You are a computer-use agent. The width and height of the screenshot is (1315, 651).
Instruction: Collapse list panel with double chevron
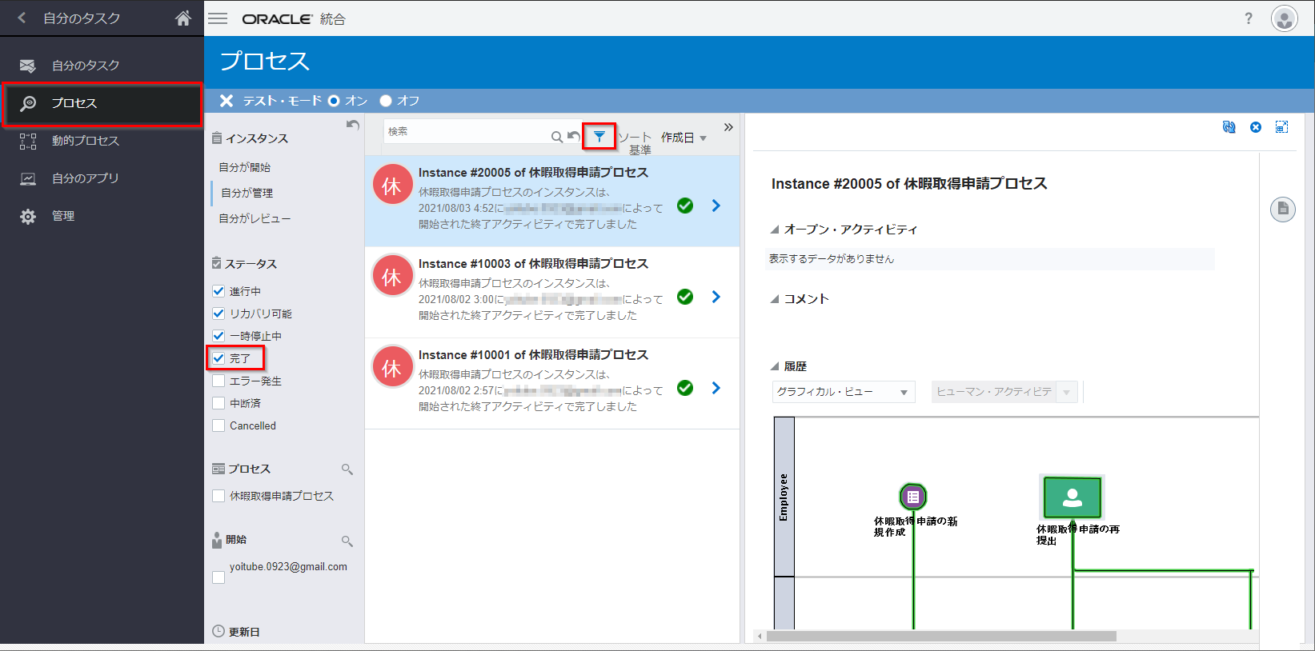tap(728, 127)
